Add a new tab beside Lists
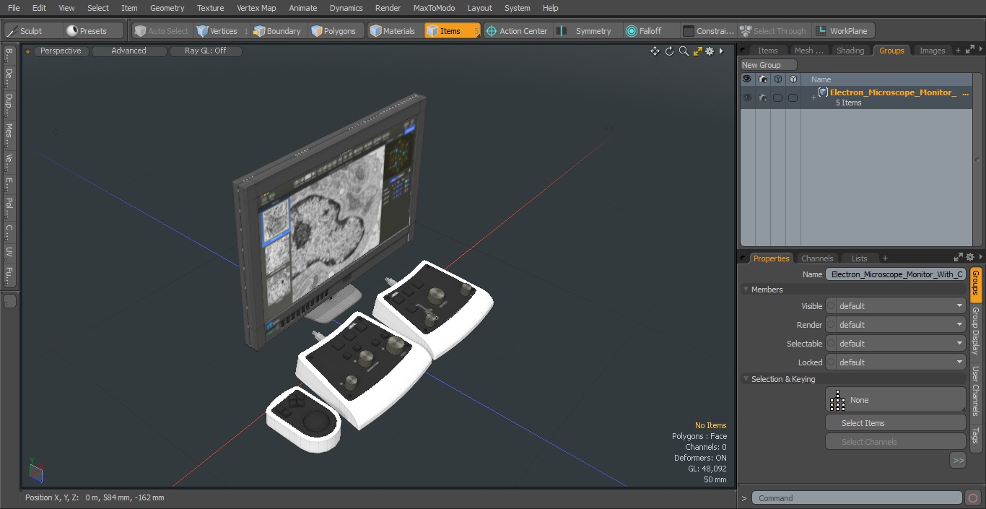Image resolution: width=986 pixels, height=509 pixels. click(x=885, y=258)
